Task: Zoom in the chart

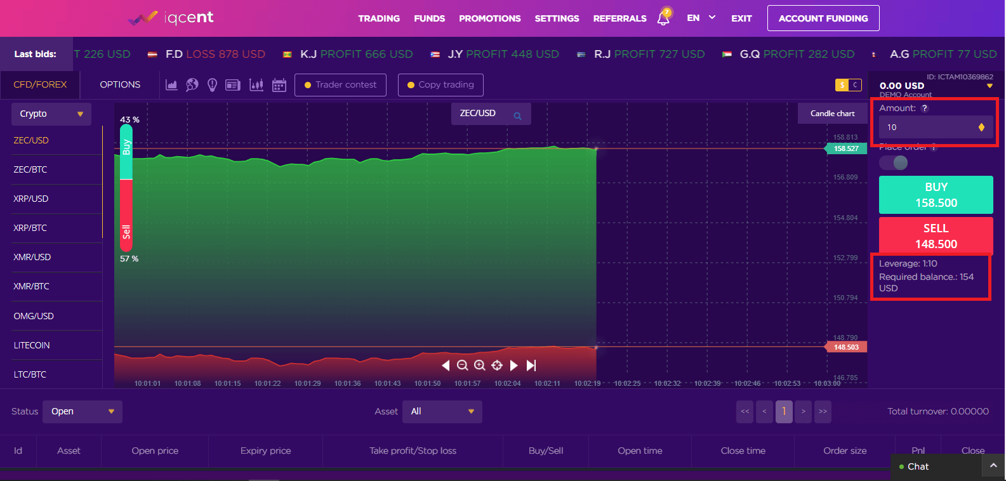Action: (x=480, y=365)
